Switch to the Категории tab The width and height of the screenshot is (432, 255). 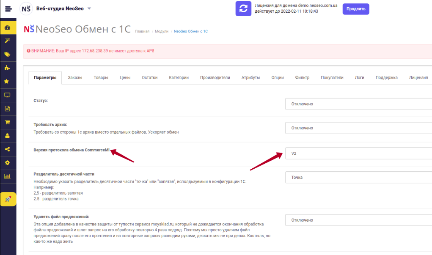pyautogui.click(x=179, y=78)
